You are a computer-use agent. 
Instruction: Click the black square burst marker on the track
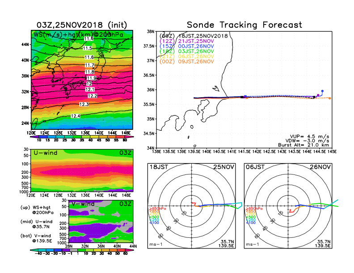click(x=242, y=97)
